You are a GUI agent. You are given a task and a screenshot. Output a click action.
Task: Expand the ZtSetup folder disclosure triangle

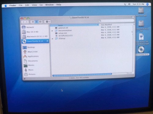[53, 39]
